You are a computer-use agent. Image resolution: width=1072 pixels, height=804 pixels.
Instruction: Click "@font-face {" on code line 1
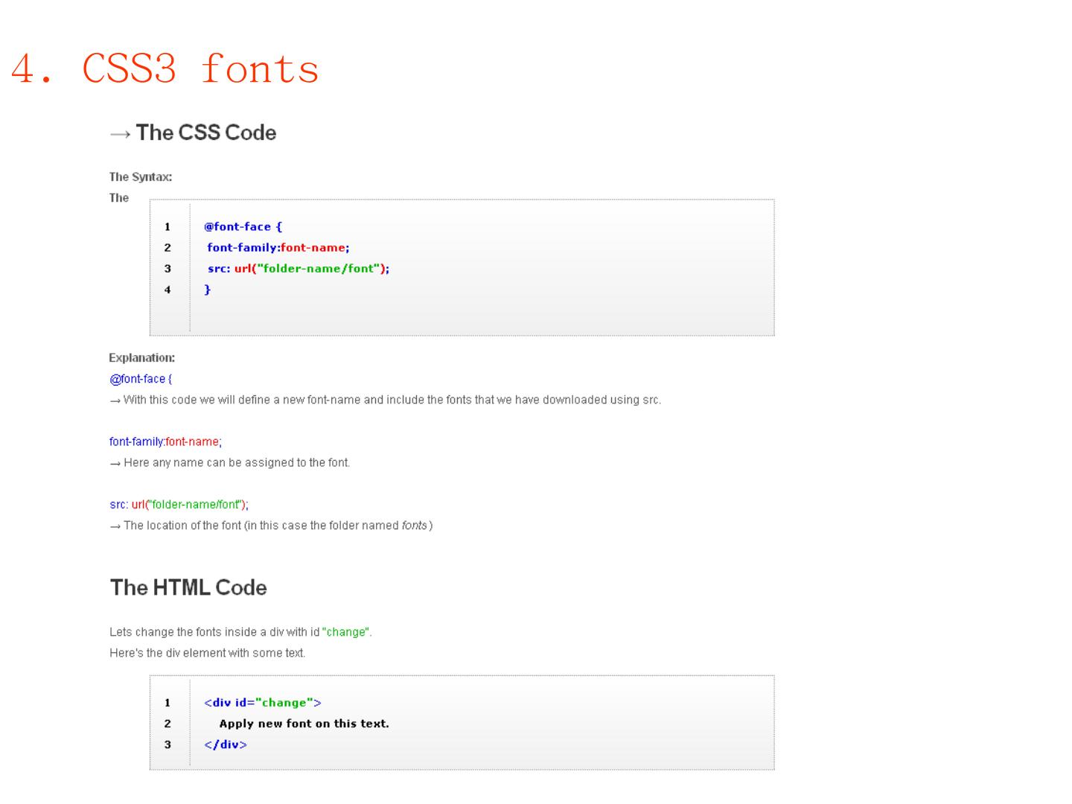coord(243,227)
